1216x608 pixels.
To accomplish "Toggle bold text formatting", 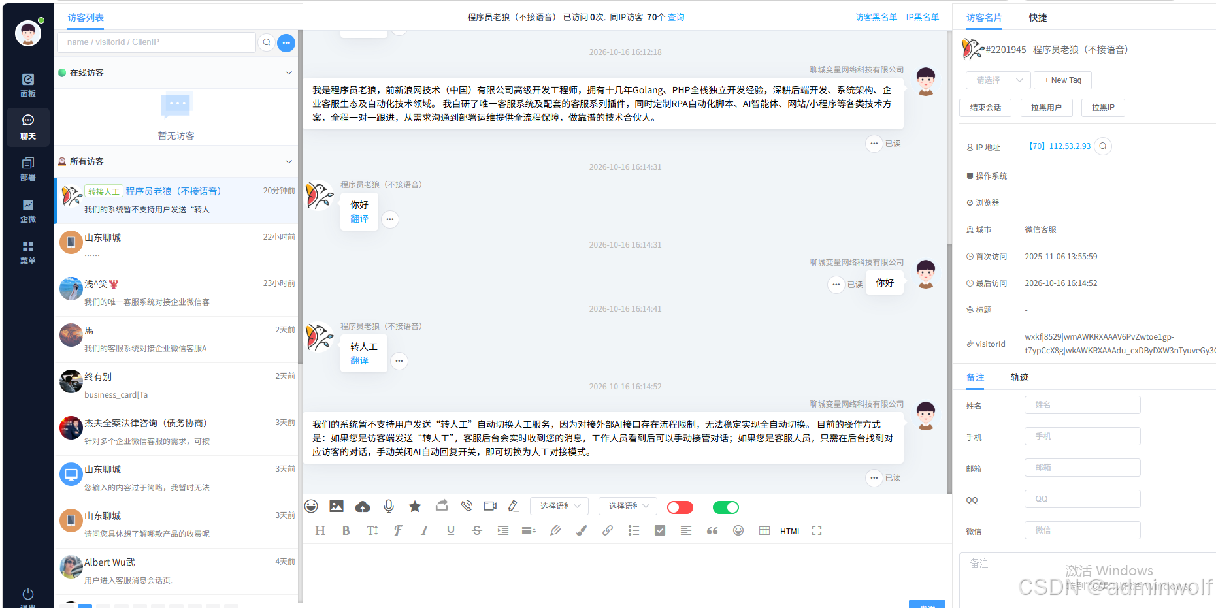I will coord(346,531).
